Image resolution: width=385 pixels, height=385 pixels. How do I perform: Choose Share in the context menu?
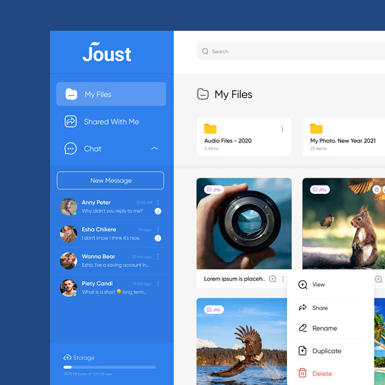pyautogui.click(x=330, y=307)
